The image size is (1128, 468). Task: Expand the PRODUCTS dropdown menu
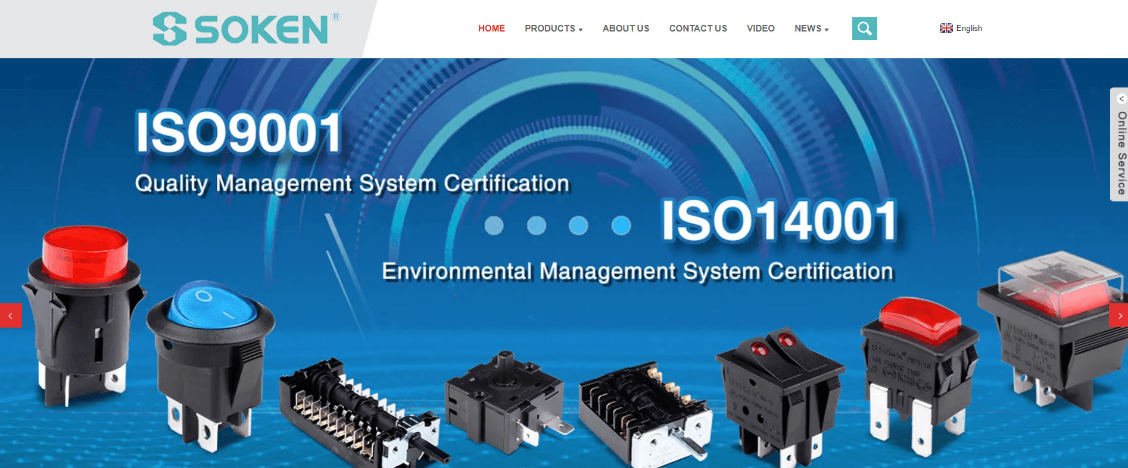(553, 29)
